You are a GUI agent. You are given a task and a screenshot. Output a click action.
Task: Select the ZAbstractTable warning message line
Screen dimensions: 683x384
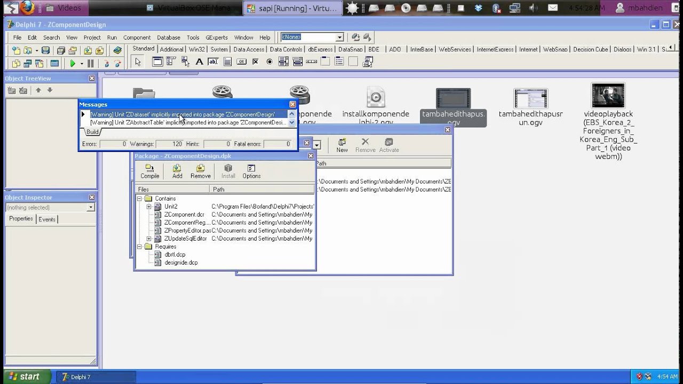coord(188,122)
